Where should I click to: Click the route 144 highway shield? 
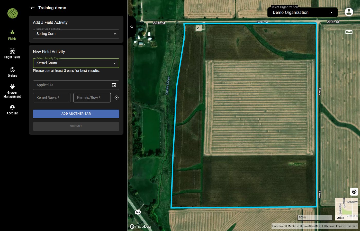point(138,212)
